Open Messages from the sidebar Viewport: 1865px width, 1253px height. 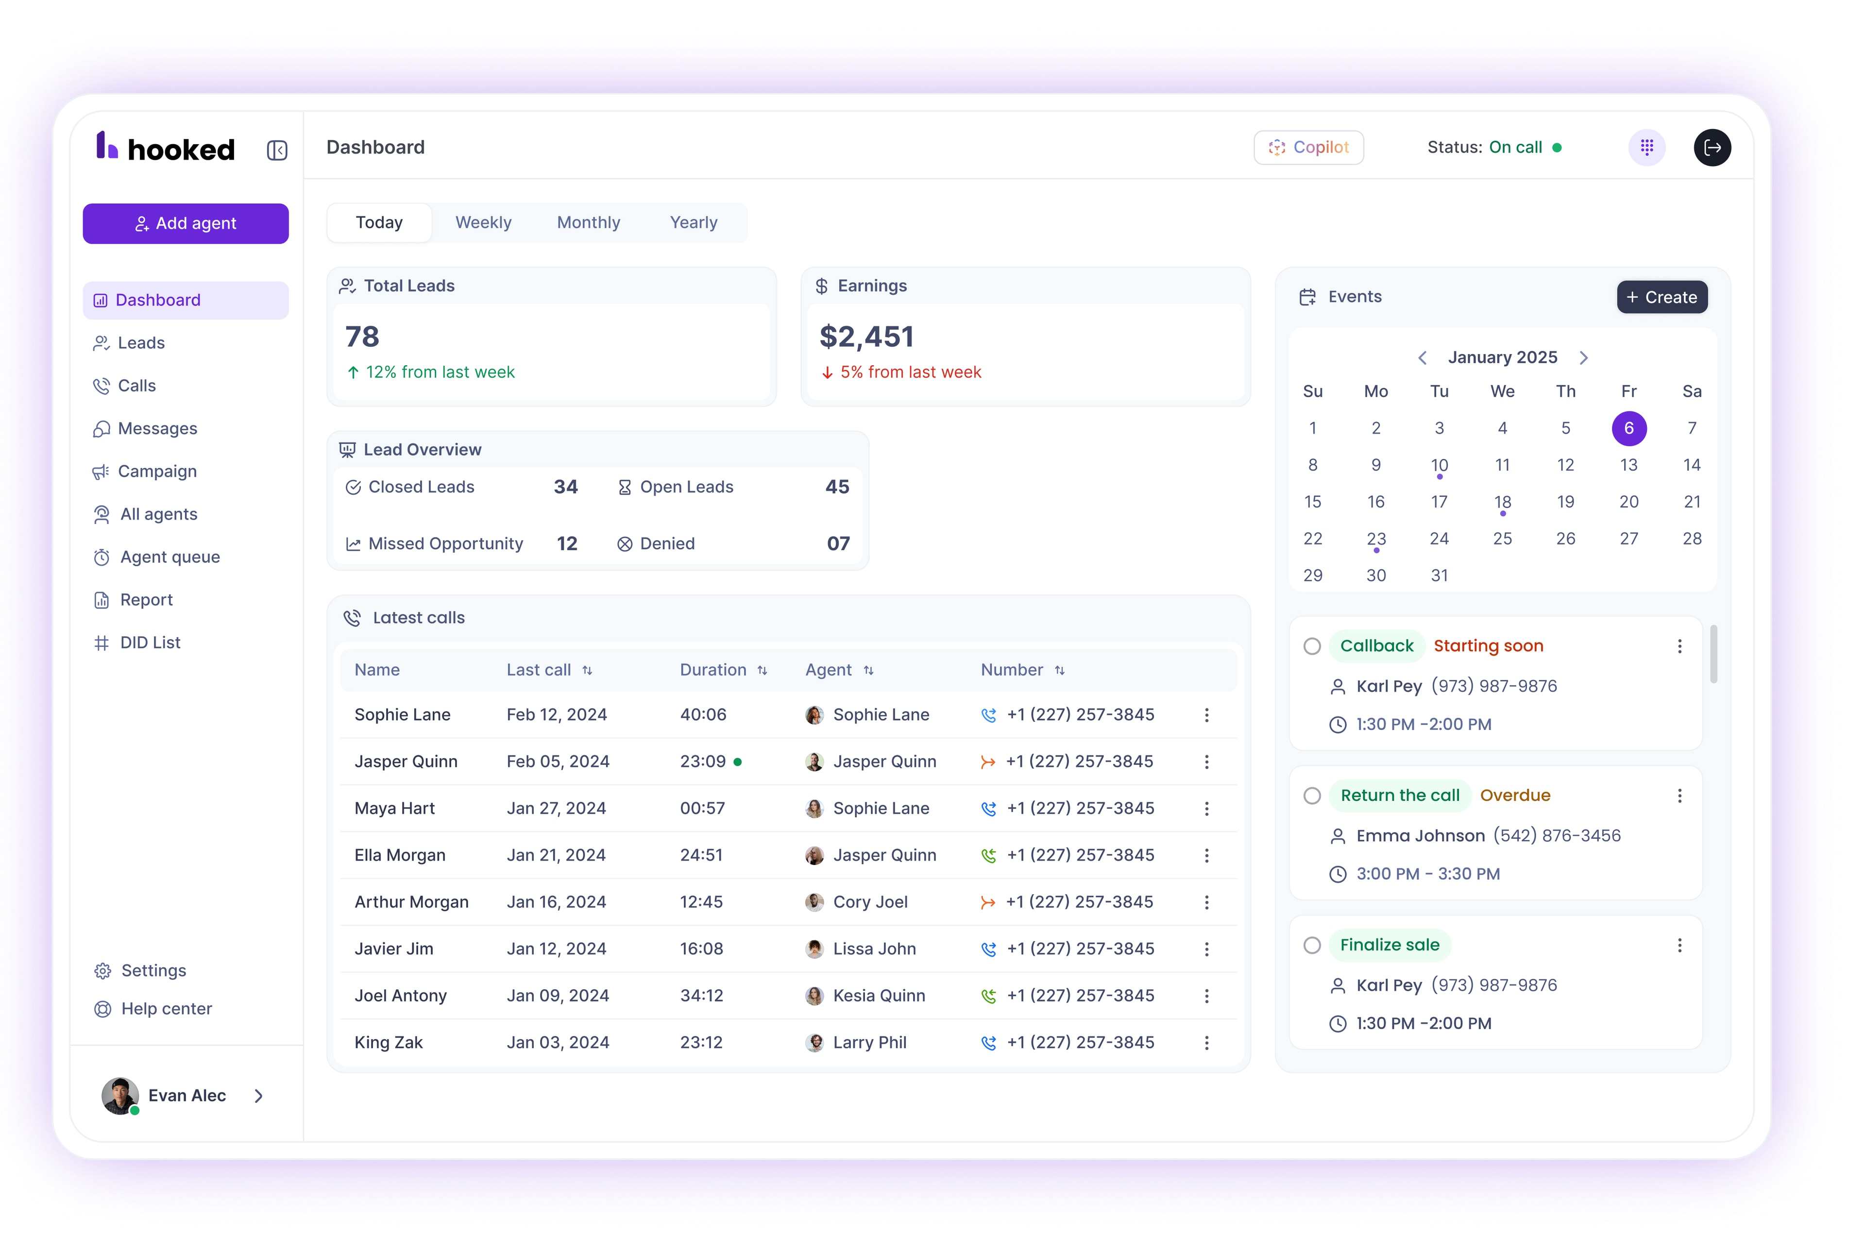click(156, 428)
